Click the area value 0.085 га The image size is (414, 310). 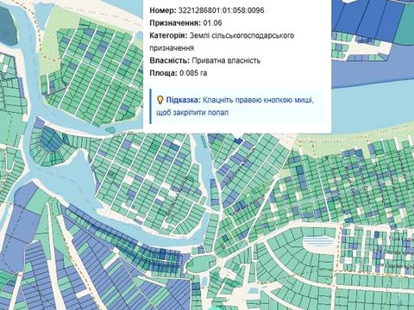[x=193, y=73]
